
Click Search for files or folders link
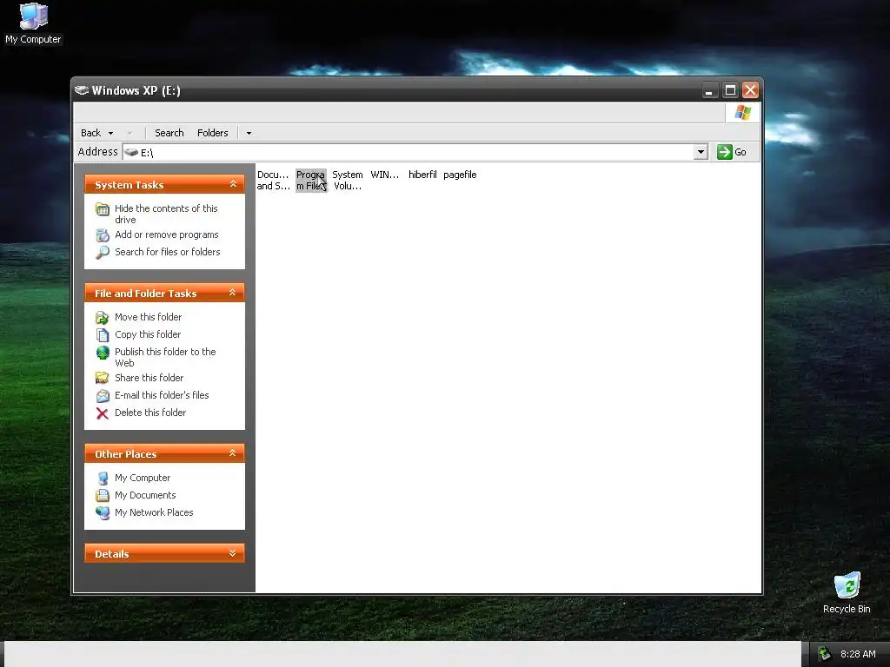[168, 252]
